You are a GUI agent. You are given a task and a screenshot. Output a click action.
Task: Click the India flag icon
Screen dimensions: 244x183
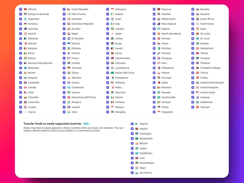coord(69,112)
